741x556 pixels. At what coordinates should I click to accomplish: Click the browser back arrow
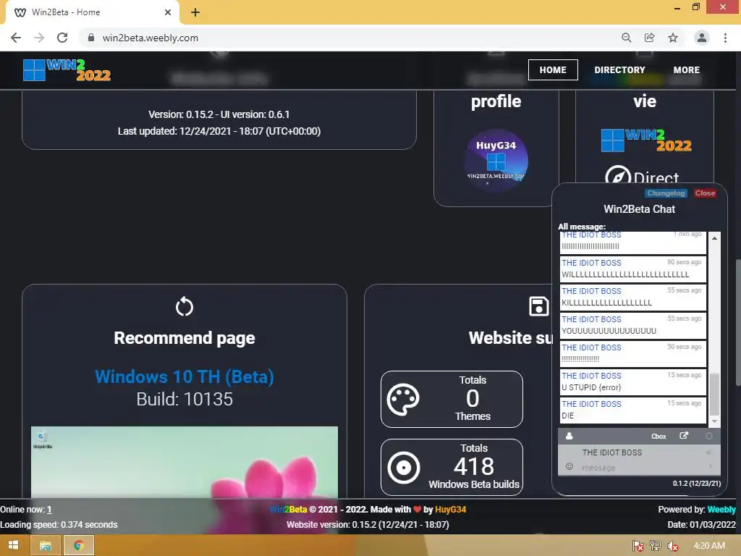[16, 38]
